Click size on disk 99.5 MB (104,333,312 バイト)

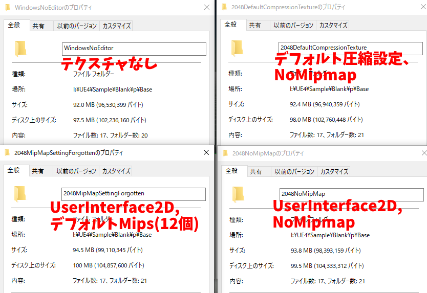327,266
